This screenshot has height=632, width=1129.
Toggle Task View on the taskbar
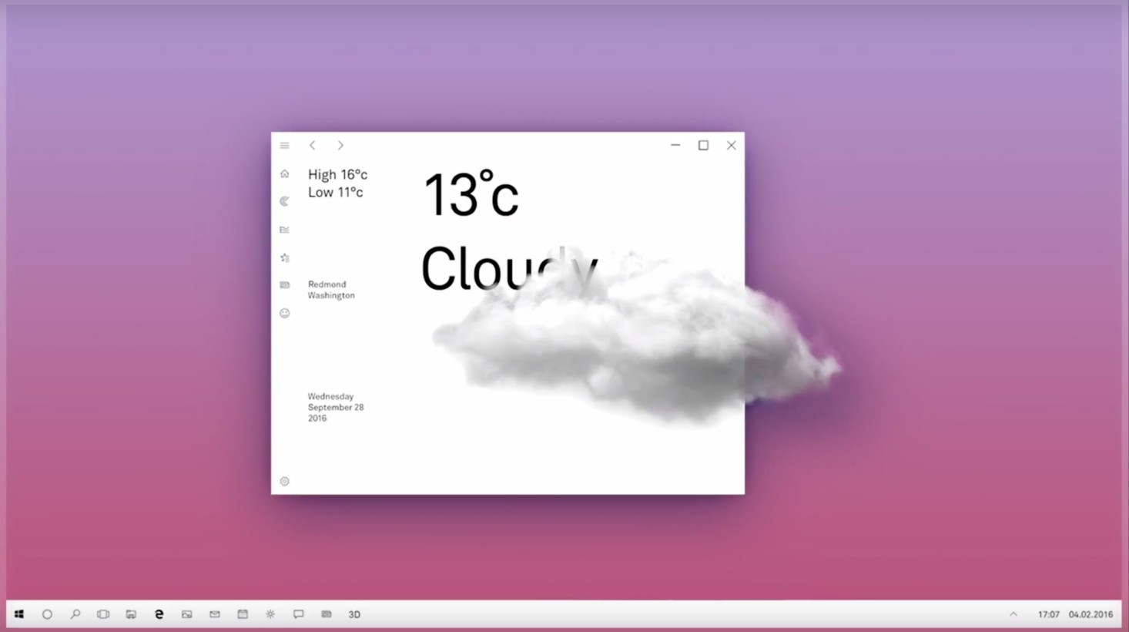click(x=102, y=614)
